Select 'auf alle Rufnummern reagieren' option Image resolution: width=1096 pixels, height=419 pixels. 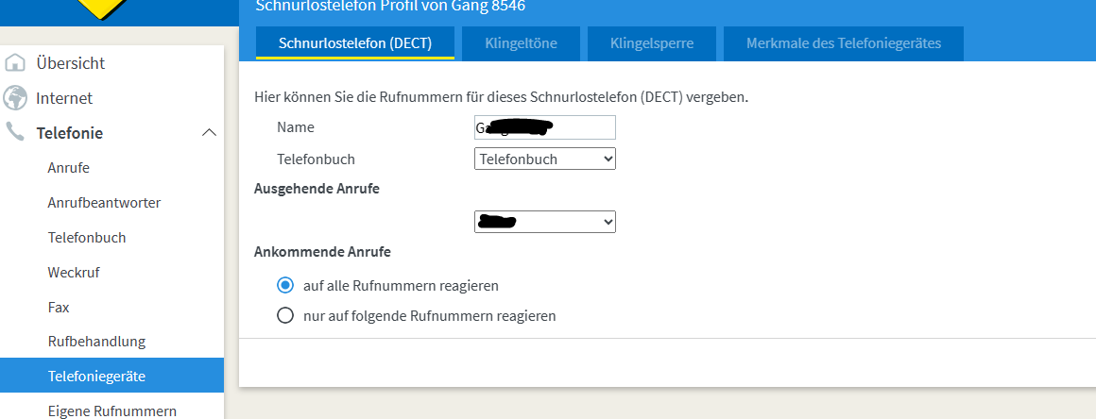[285, 285]
